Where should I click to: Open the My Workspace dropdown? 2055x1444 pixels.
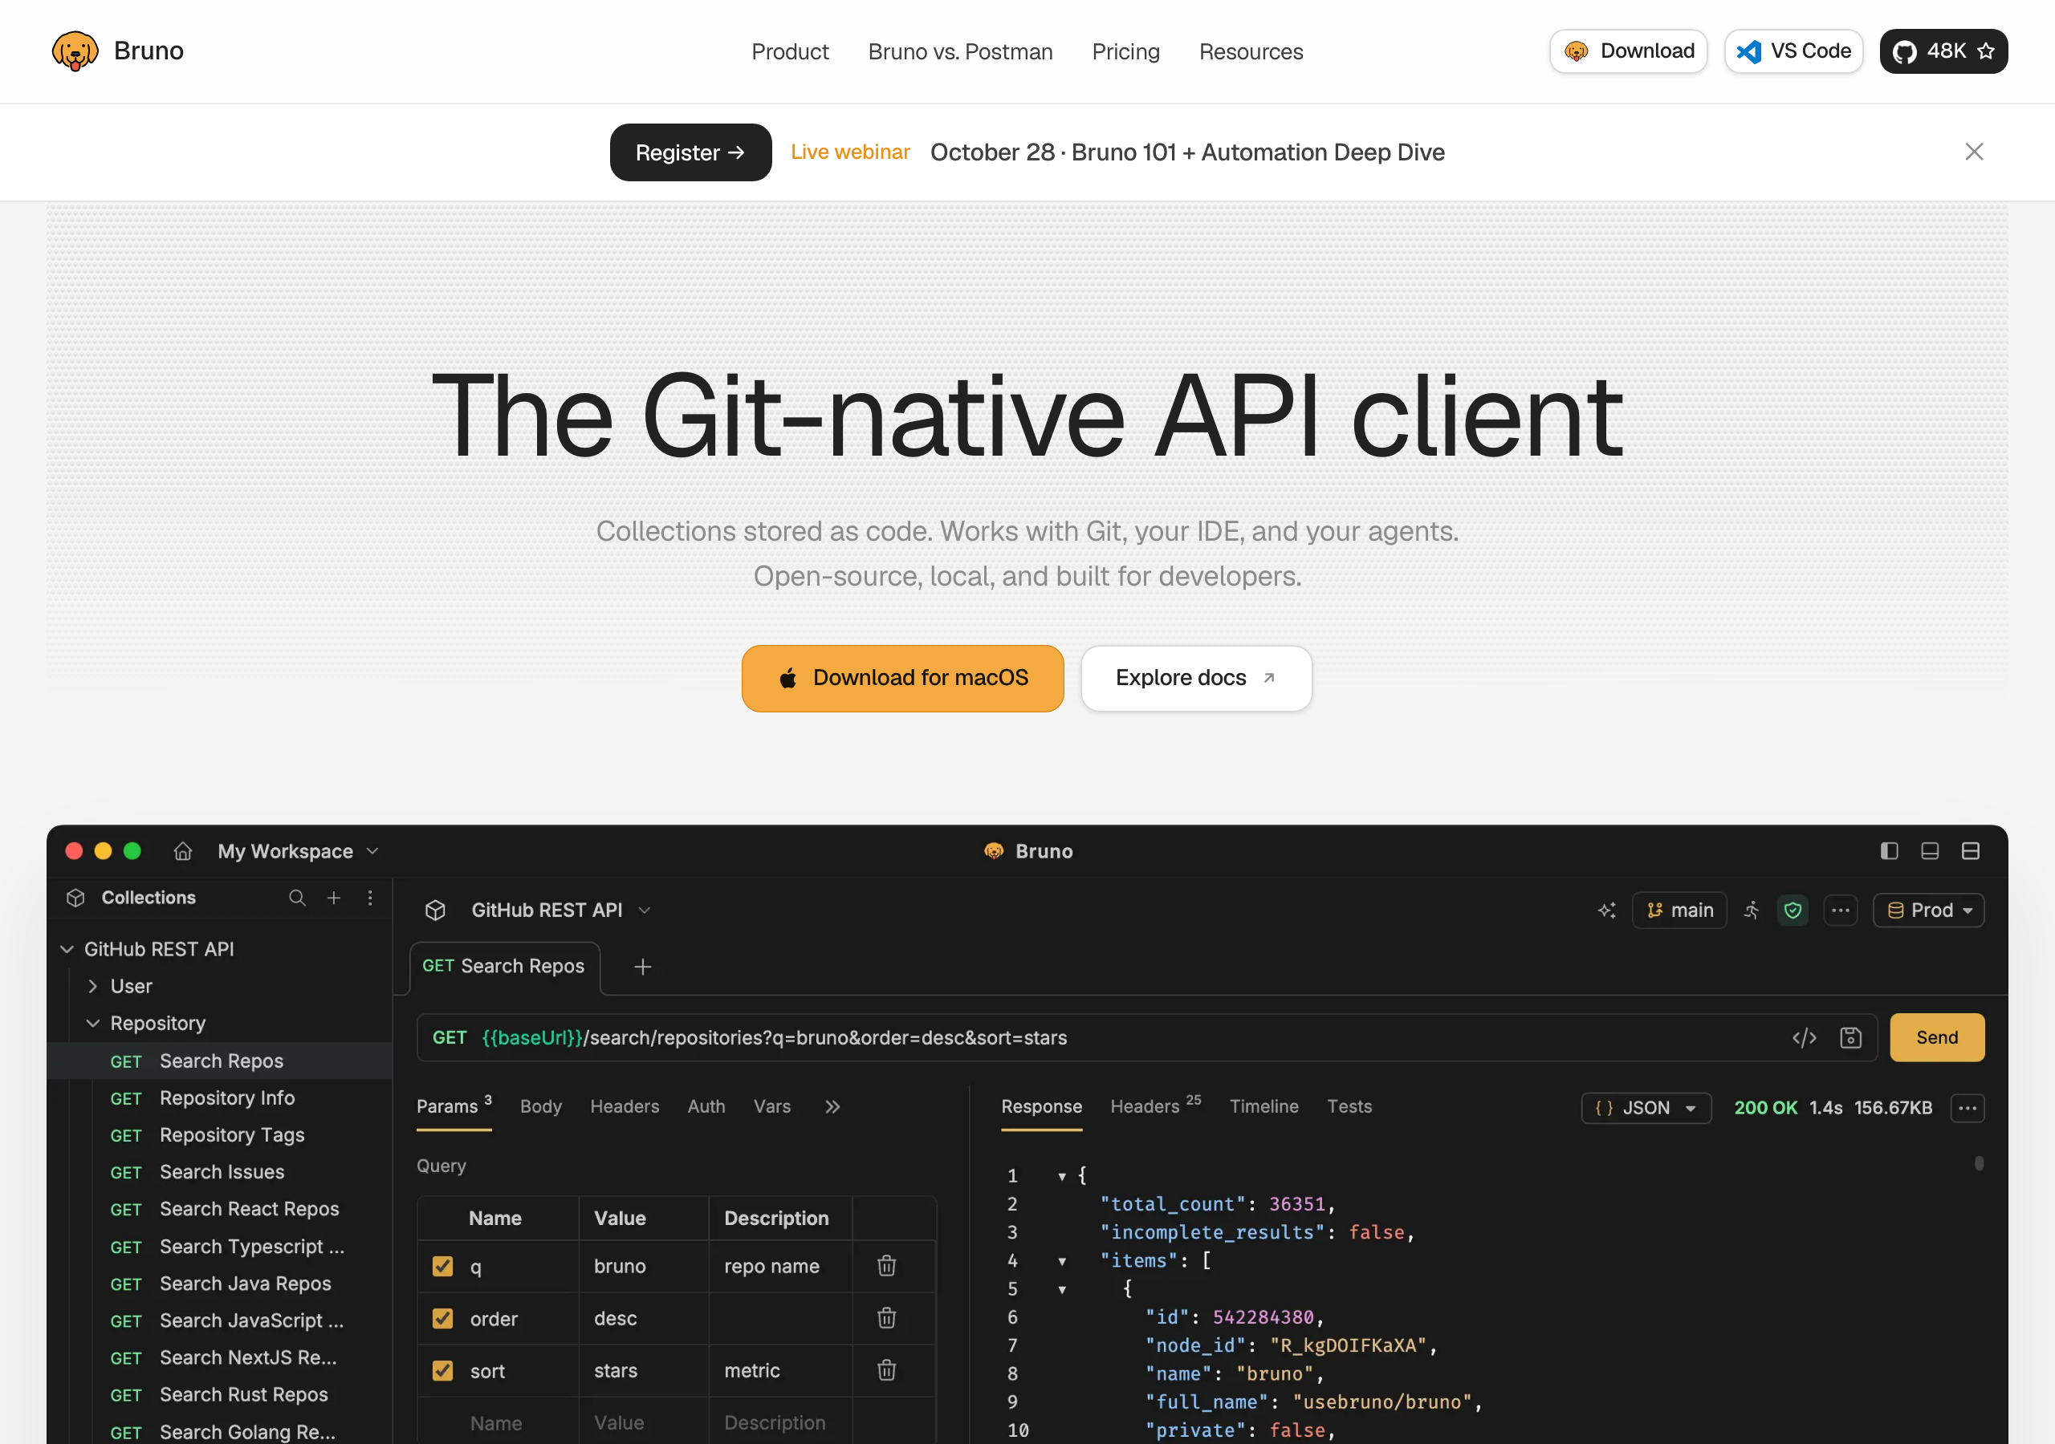pos(298,851)
